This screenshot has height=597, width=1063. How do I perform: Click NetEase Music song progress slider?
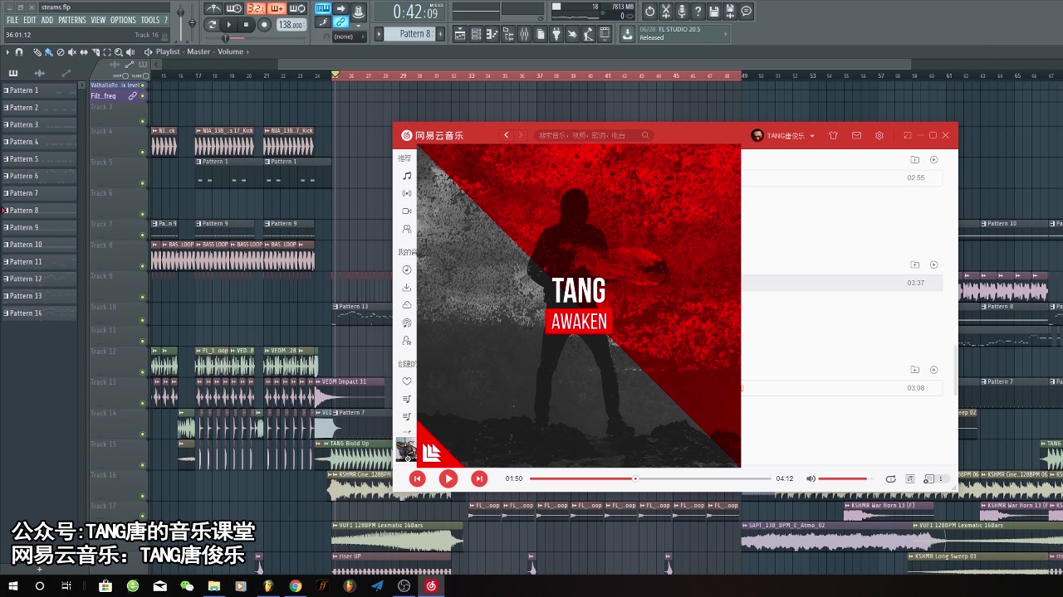(x=650, y=478)
